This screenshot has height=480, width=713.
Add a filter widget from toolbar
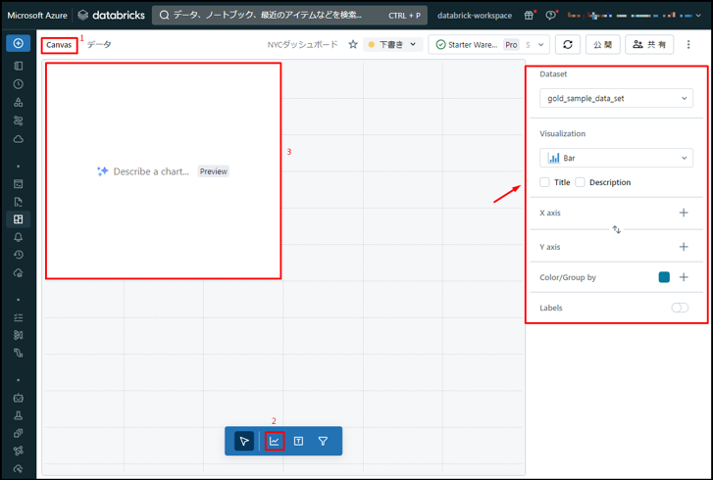click(323, 441)
